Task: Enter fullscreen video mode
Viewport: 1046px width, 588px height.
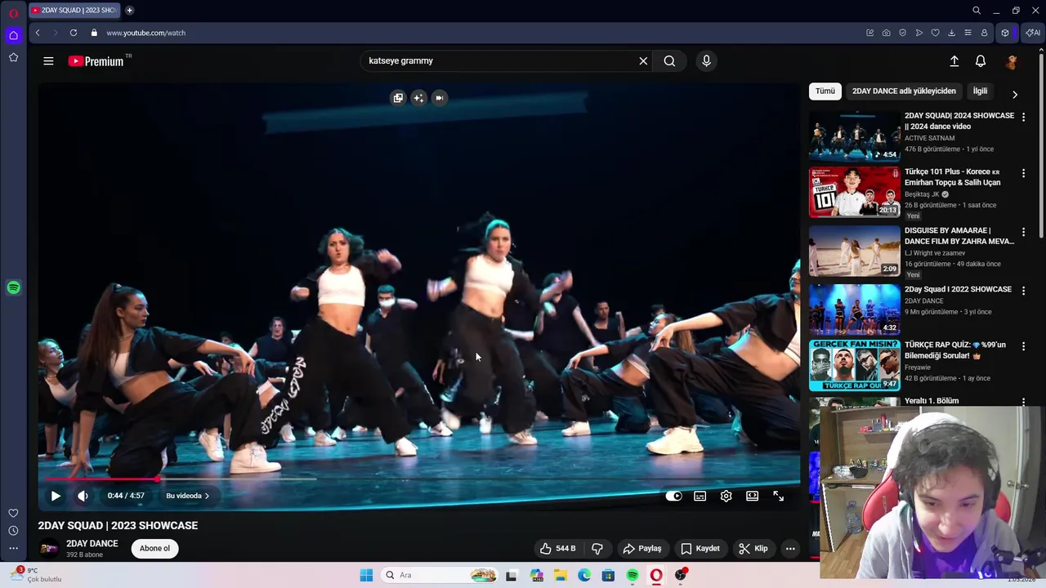Action: click(x=779, y=496)
